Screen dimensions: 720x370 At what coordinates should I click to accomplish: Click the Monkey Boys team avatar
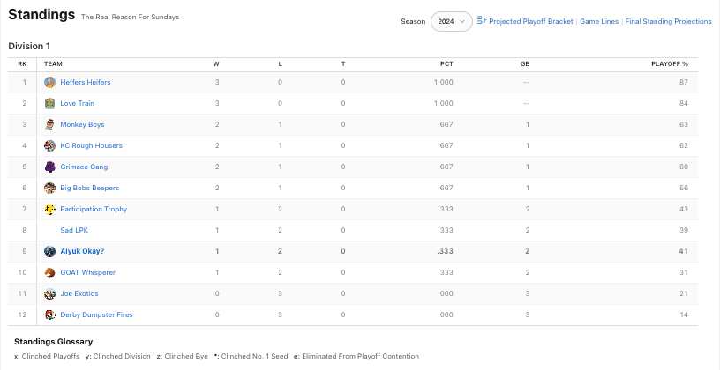50,124
